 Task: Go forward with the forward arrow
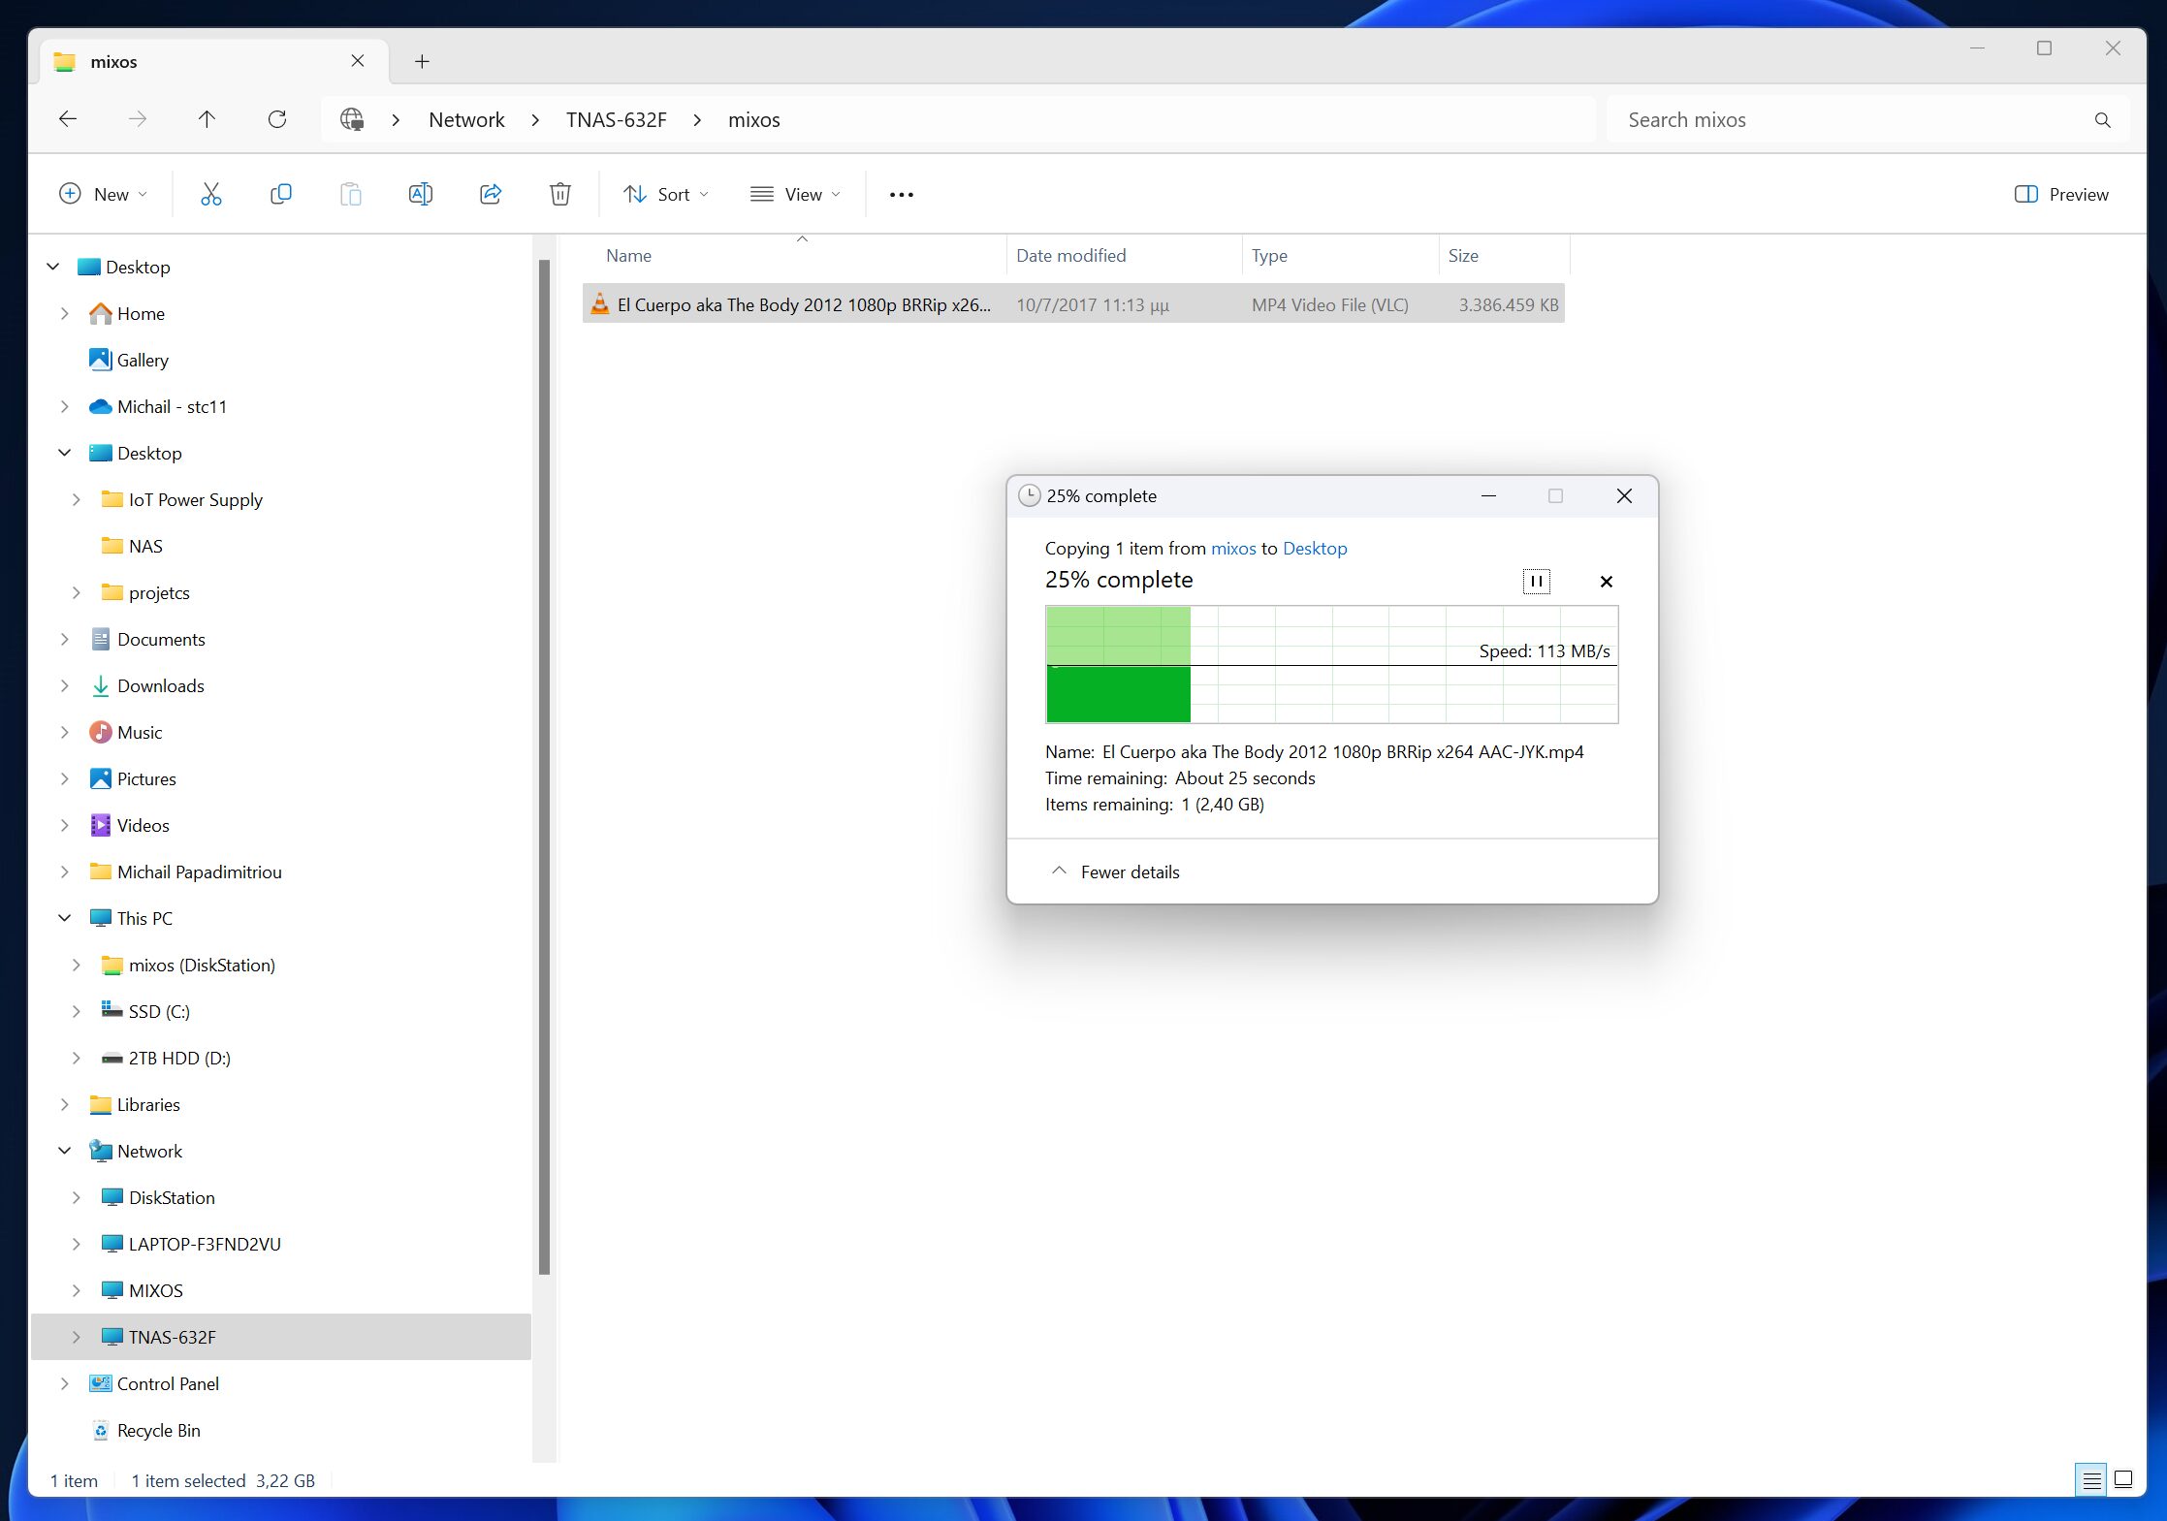click(x=137, y=119)
